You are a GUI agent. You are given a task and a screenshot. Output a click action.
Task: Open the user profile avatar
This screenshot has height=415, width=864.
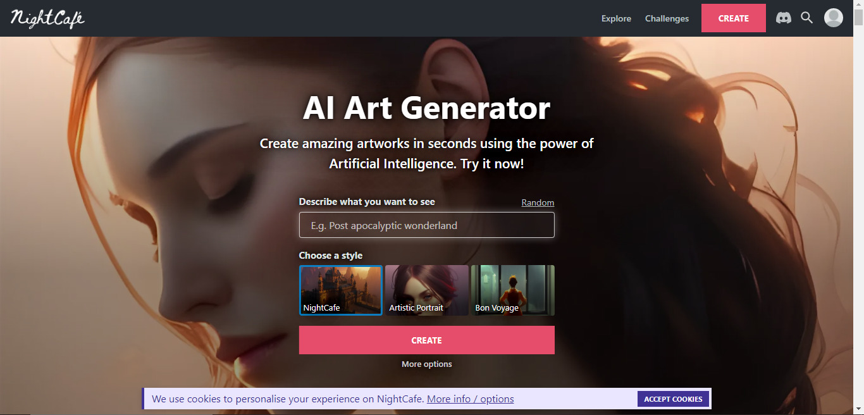(834, 18)
